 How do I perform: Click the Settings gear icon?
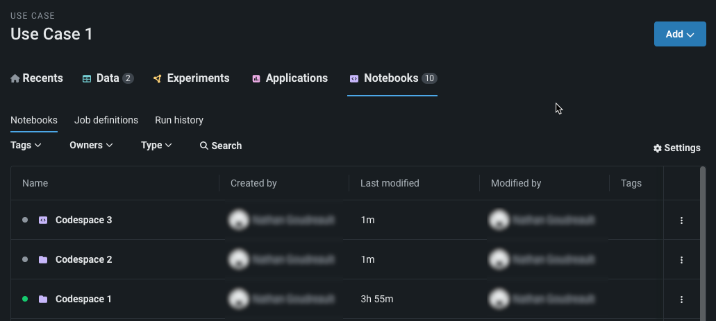tap(658, 148)
